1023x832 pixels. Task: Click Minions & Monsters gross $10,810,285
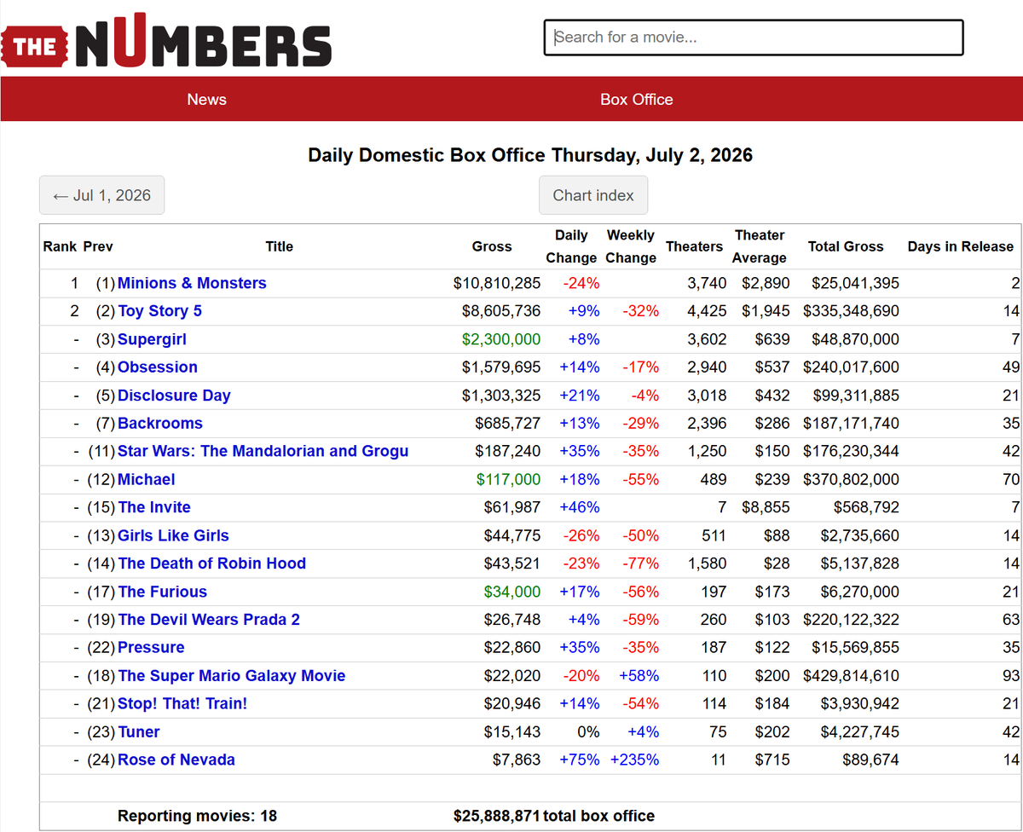point(497,283)
